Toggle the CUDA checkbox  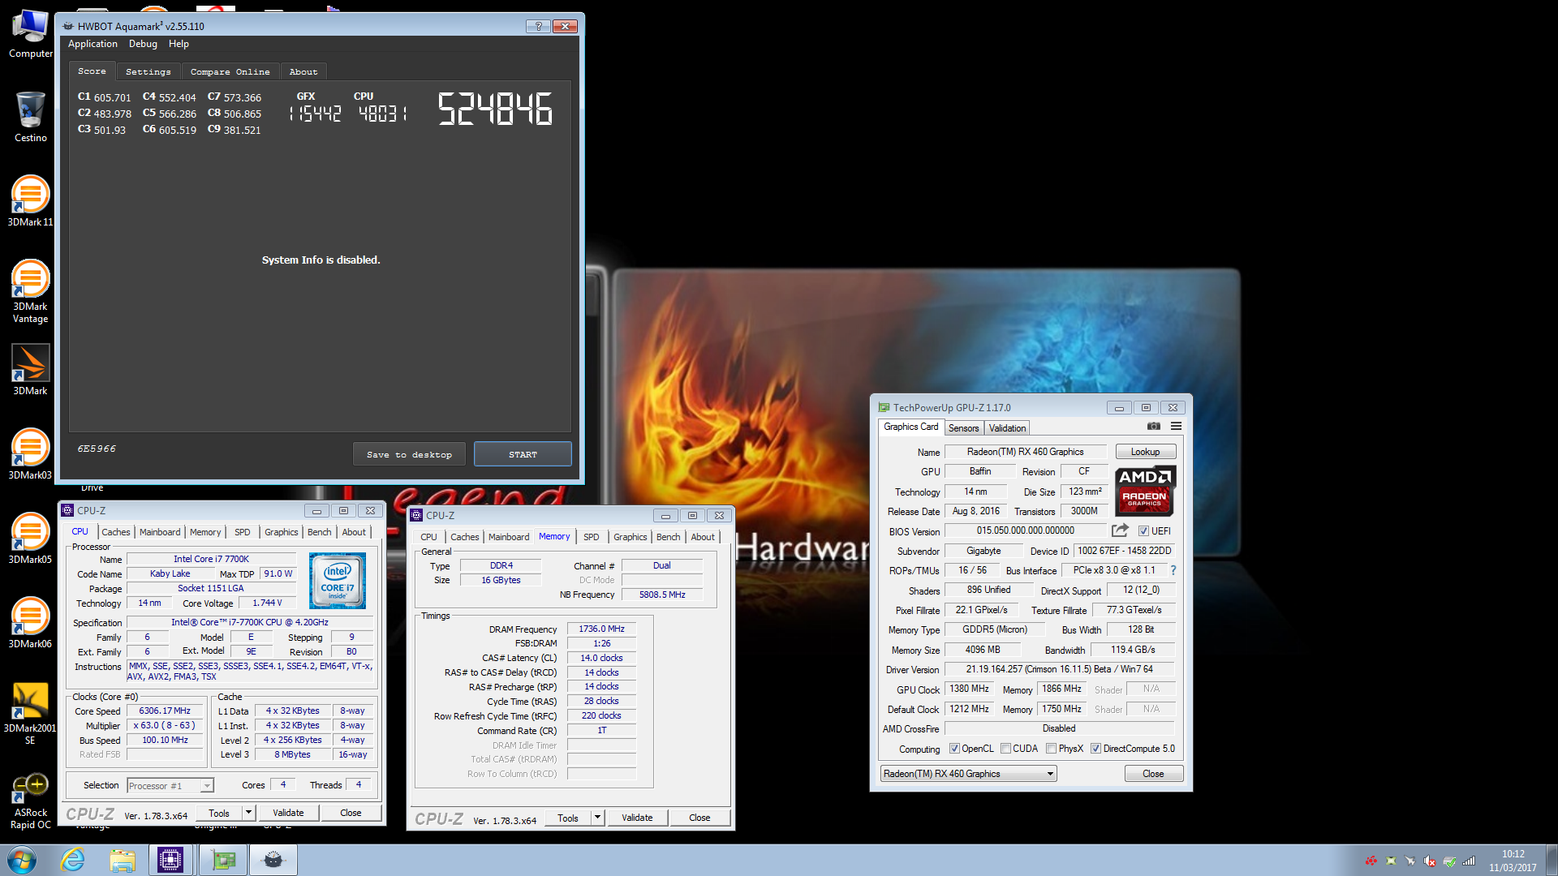pyautogui.click(x=1006, y=749)
